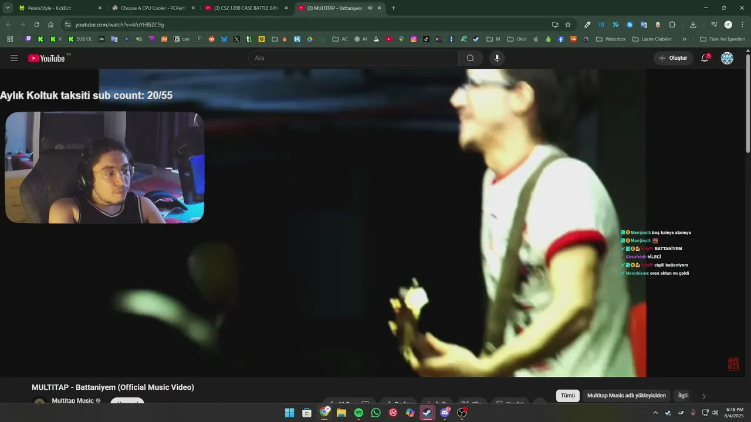Open the Chrome three-dot menu
Screen dimensions: 751x422
(x=741, y=25)
